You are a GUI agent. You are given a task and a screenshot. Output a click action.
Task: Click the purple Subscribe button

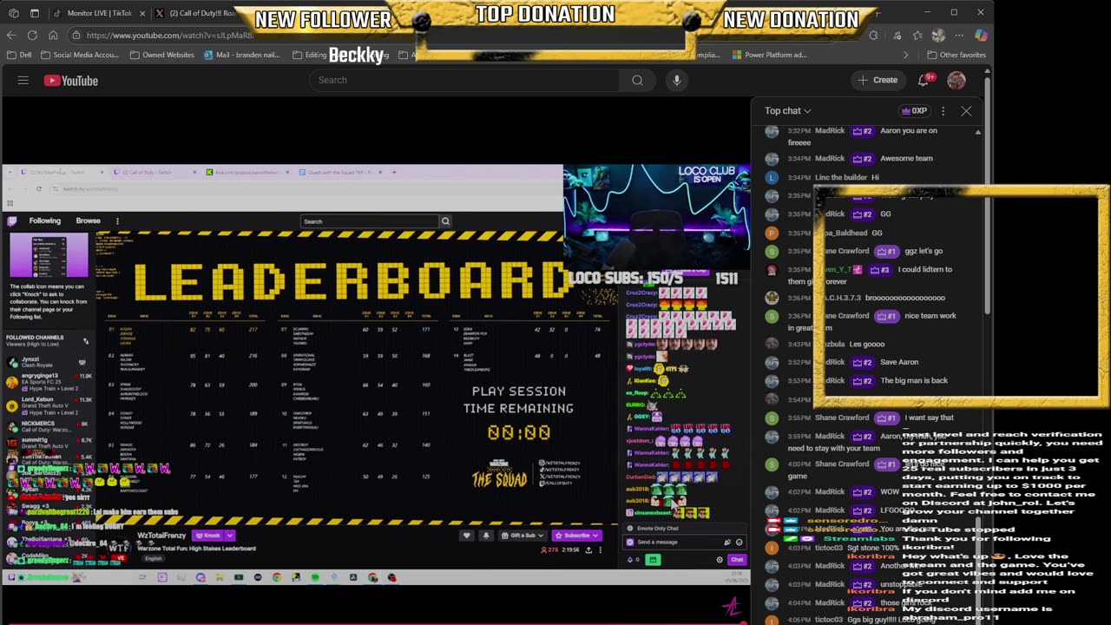576,536
